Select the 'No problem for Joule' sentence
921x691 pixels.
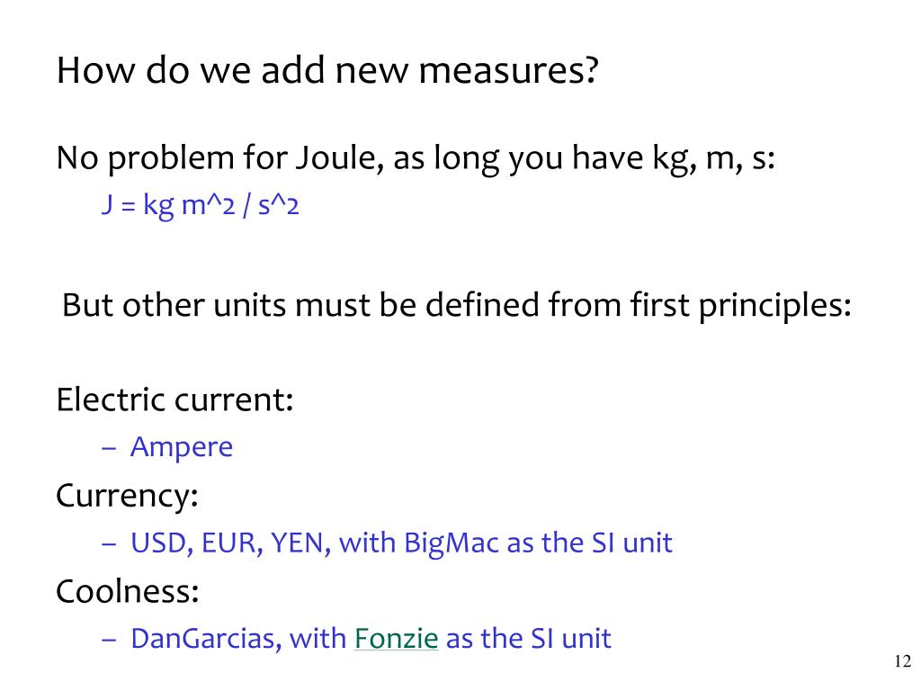(416, 158)
